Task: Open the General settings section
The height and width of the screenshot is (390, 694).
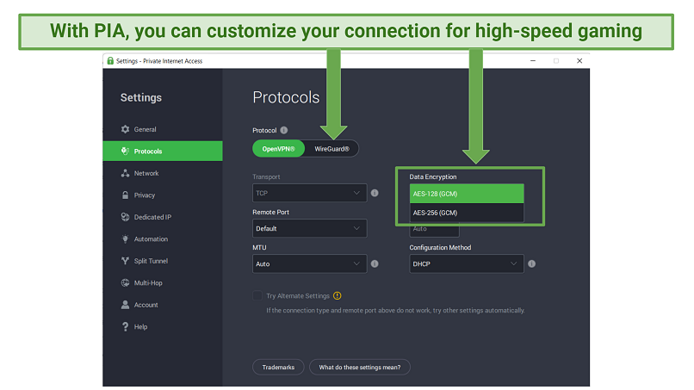Action: click(x=163, y=129)
